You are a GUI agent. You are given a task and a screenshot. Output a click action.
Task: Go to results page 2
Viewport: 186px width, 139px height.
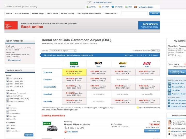coord(141,55)
